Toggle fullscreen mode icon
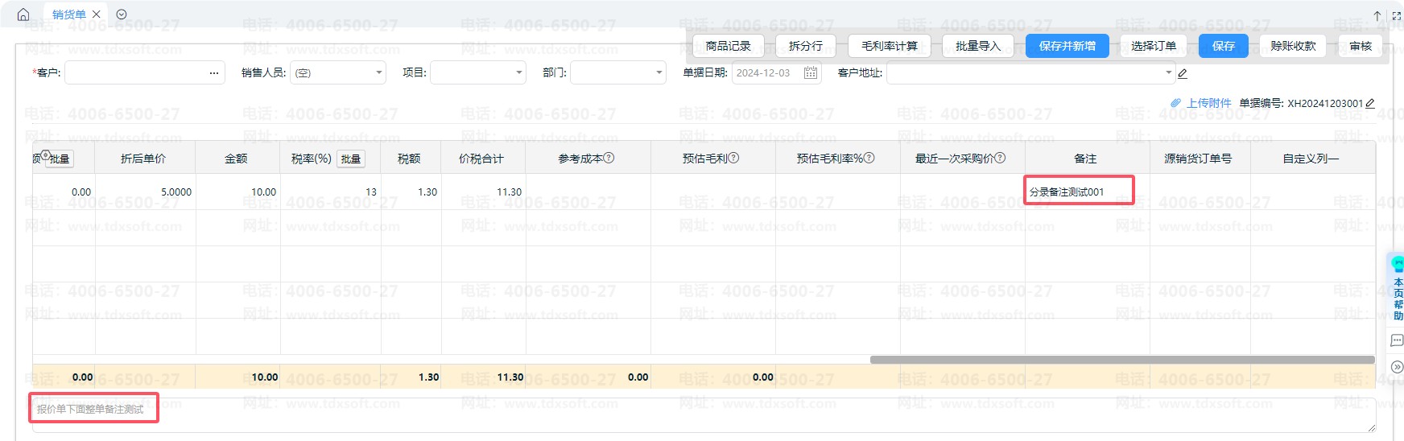 tap(1396, 15)
